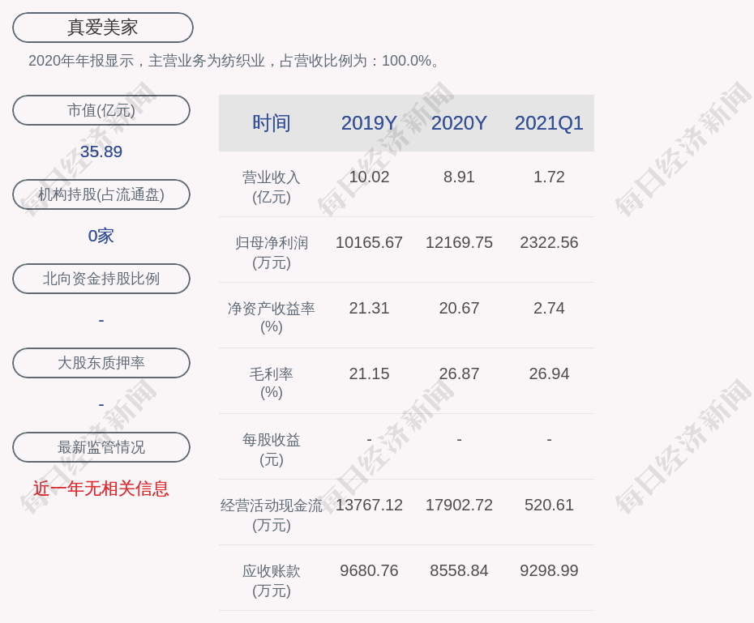Select revenue value 8.91
754x623 pixels.
459,177
